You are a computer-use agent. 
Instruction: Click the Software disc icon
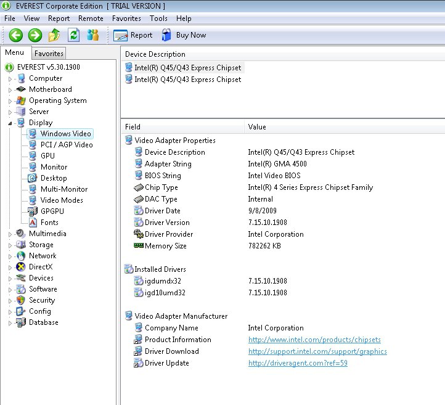pyautogui.click(x=21, y=289)
